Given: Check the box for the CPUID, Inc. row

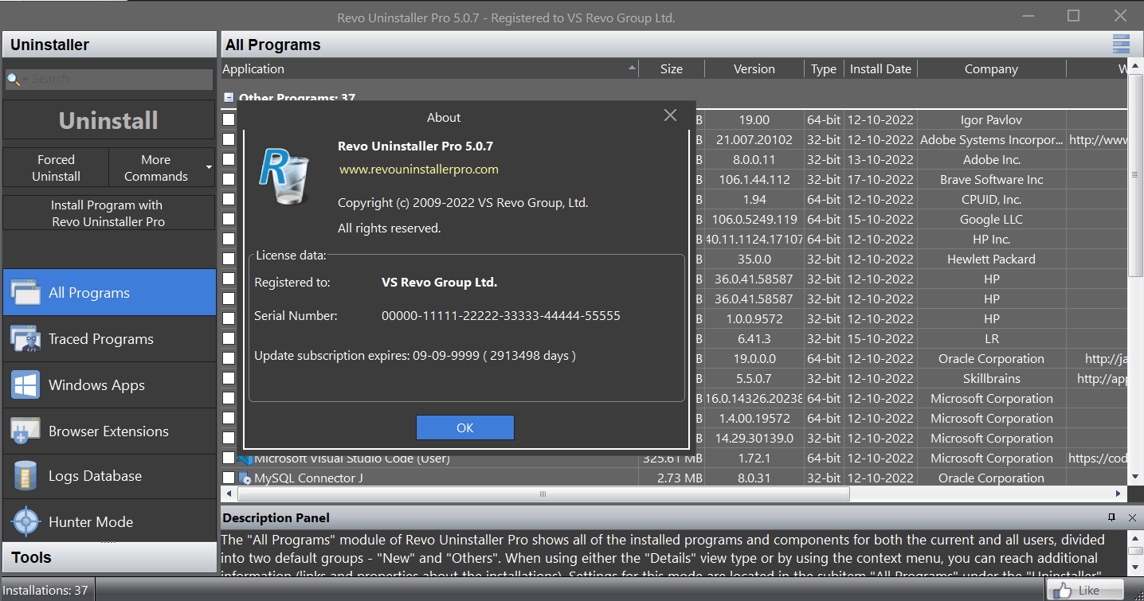Looking at the screenshot, I should tap(229, 199).
